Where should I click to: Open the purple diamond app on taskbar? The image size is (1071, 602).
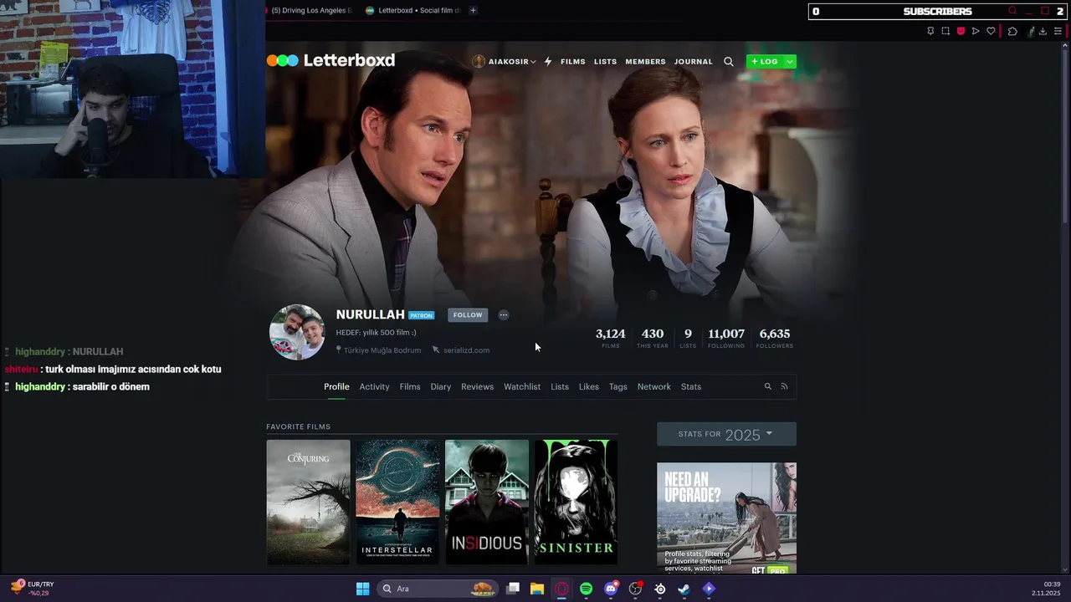709,589
